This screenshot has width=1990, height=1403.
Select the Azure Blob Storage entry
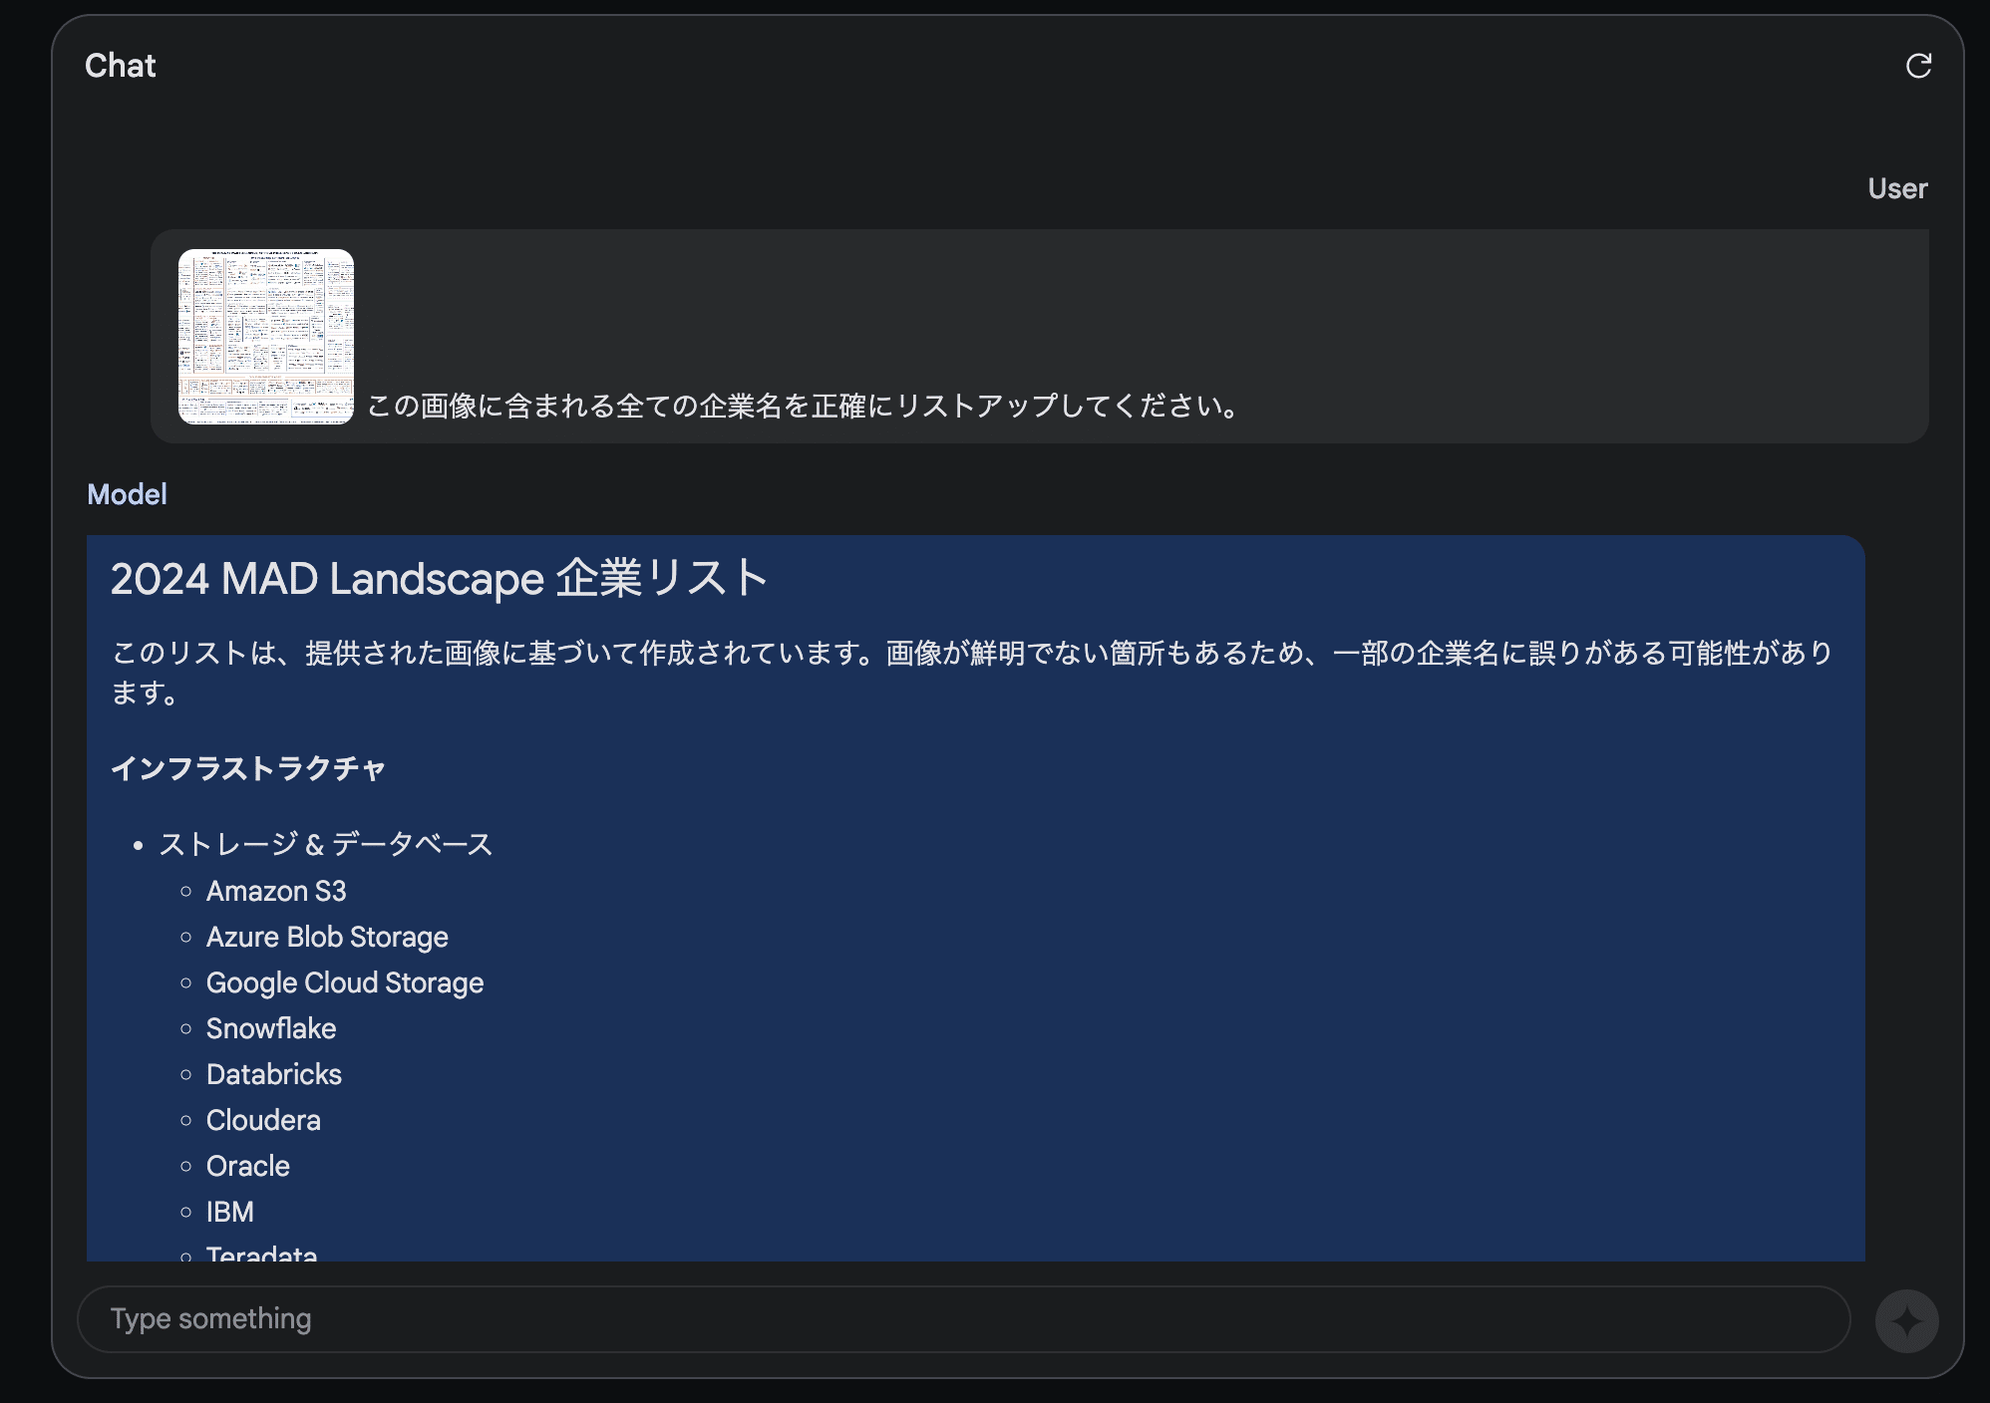coord(327,937)
